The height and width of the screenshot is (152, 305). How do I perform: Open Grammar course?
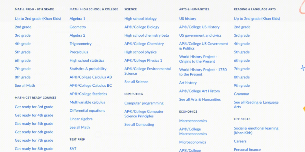(241, 94)
